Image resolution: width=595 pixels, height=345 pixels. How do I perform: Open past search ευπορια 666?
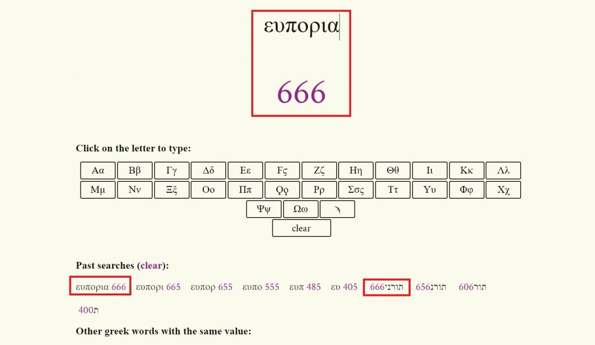[101, 287]
